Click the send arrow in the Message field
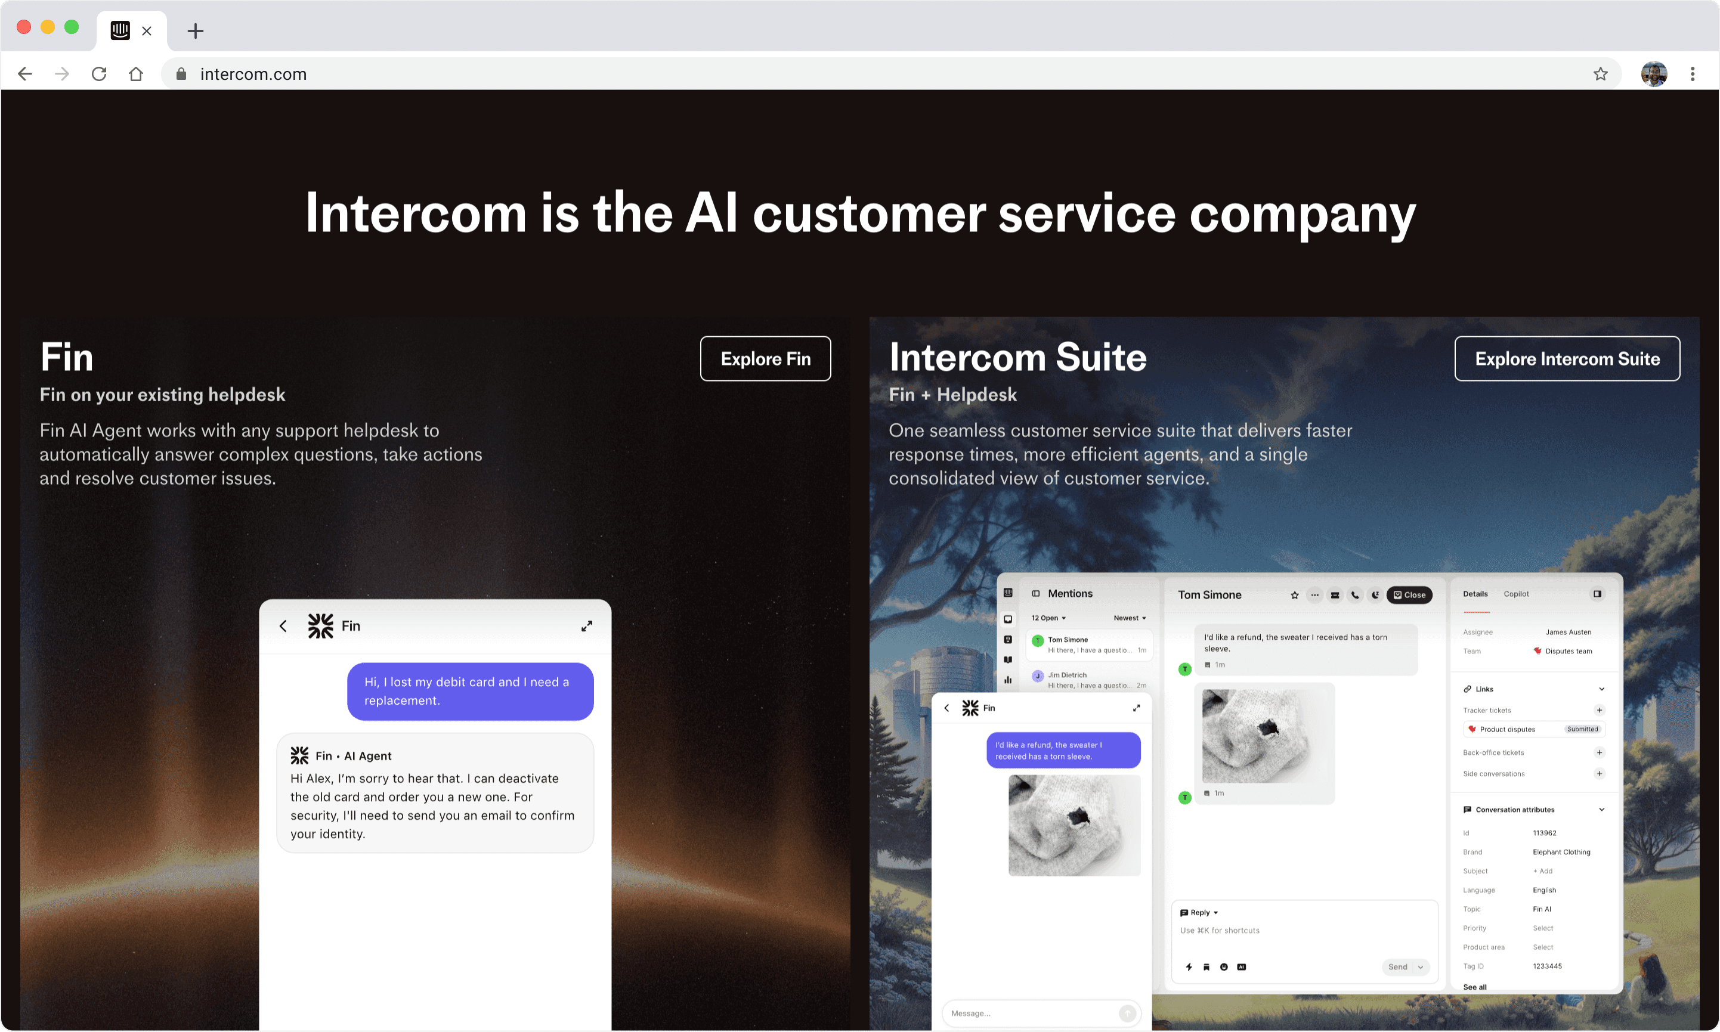This screenshot has height=1032, width=1720. coord(1127,1014)
